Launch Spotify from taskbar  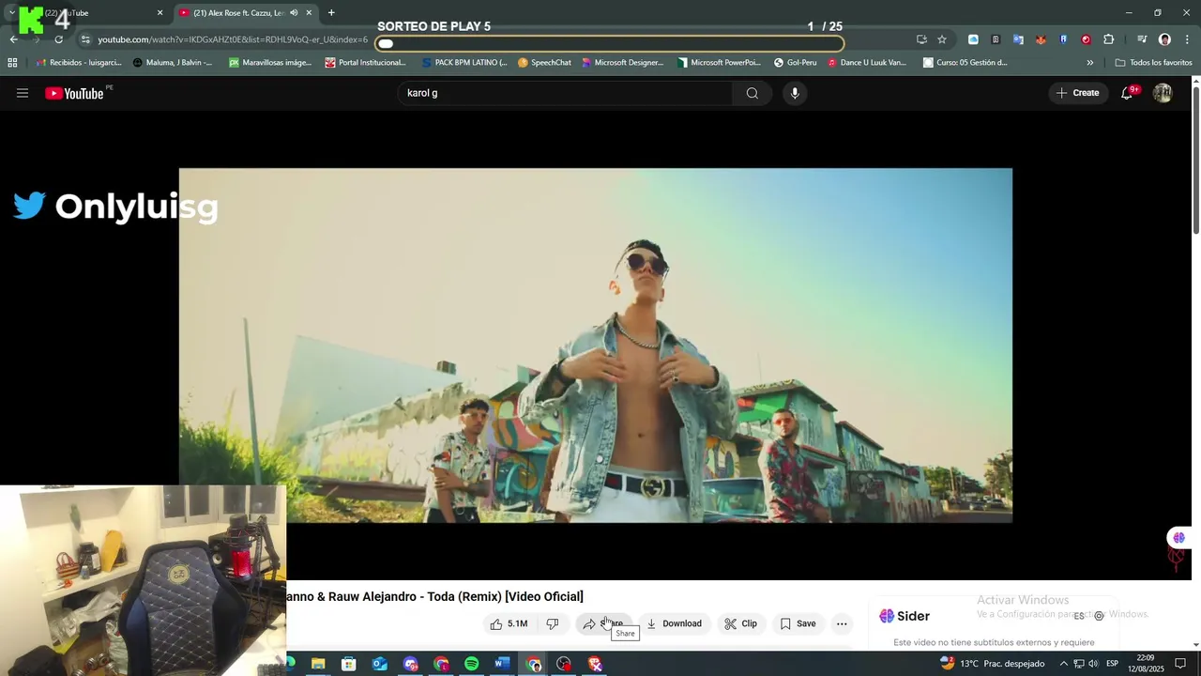tap(472, 664)
